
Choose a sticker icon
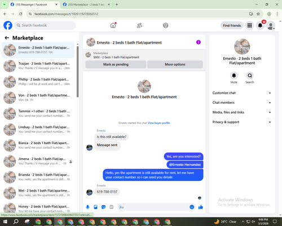click(103, 207)
